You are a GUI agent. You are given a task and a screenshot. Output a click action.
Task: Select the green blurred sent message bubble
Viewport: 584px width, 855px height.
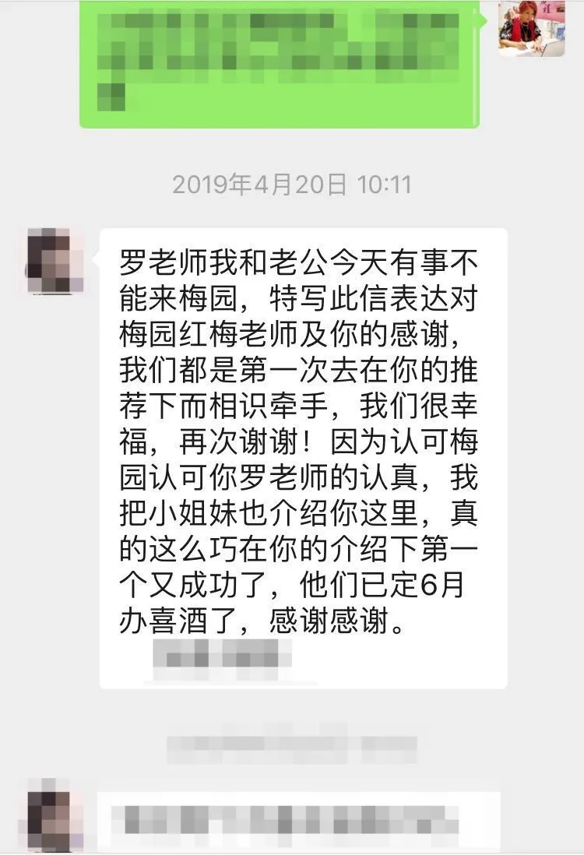click(x=280, y=64)
